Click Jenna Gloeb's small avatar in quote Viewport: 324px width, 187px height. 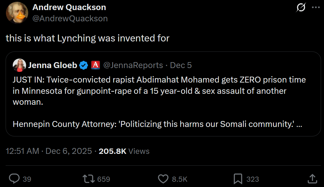(x=19, y=65)
